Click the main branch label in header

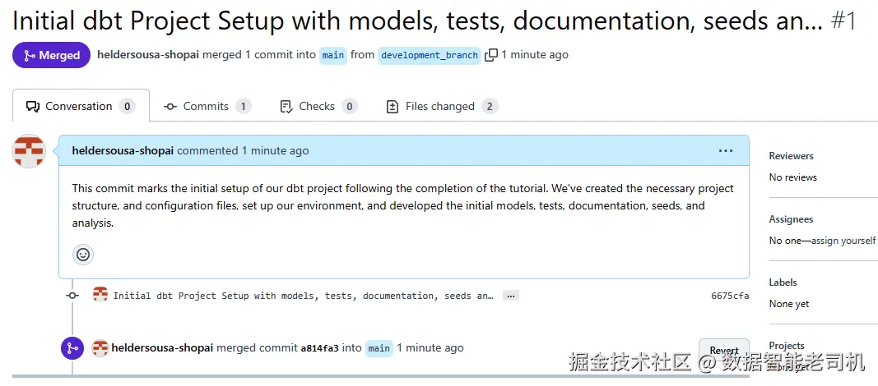[x=333, y=55]
